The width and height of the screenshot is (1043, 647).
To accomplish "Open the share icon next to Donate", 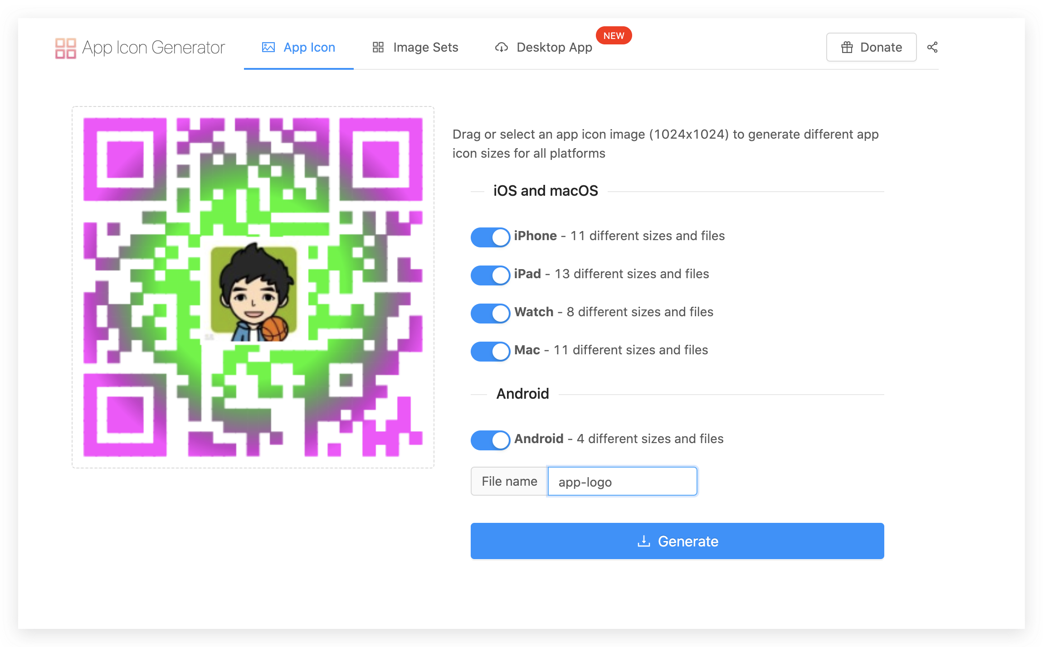I will [932, 47].
